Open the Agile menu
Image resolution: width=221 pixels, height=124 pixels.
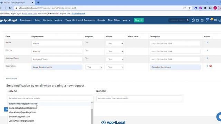point(38,20)
